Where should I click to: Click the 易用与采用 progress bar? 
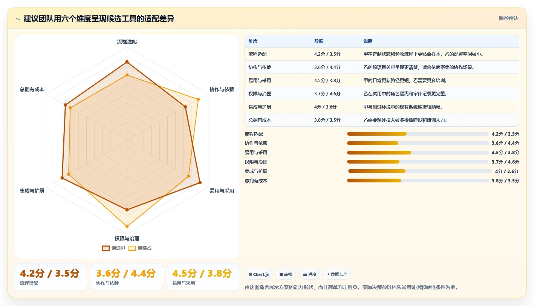418,153
